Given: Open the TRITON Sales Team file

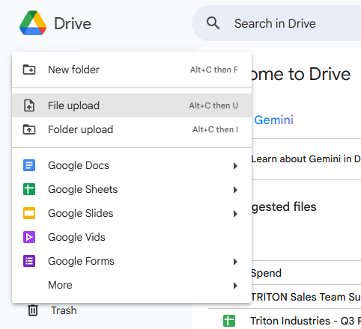Looking at the screenshot, I should (x=306, y=297).
